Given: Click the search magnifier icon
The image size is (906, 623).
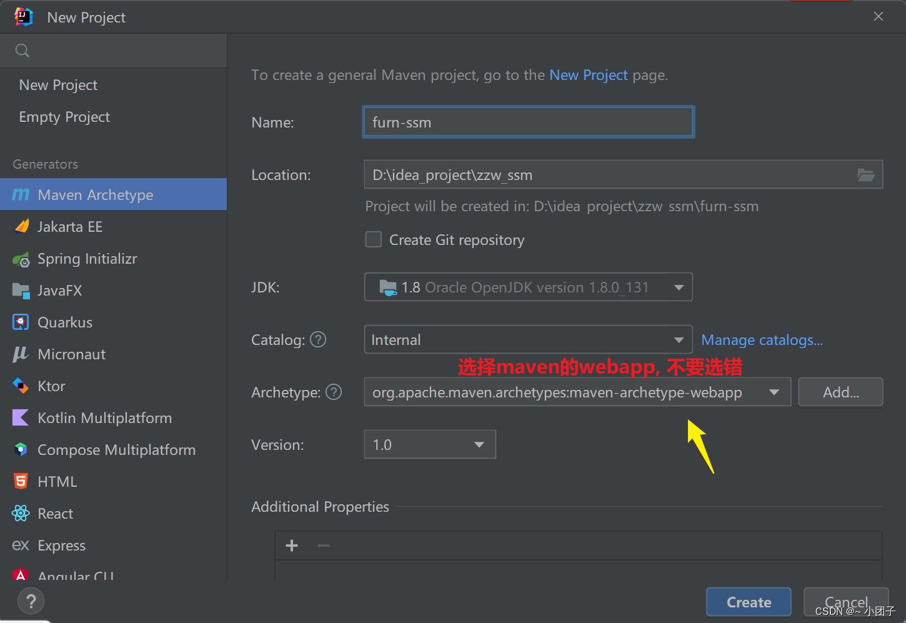Looking at the screenshot, I should [x=22, y=51].
